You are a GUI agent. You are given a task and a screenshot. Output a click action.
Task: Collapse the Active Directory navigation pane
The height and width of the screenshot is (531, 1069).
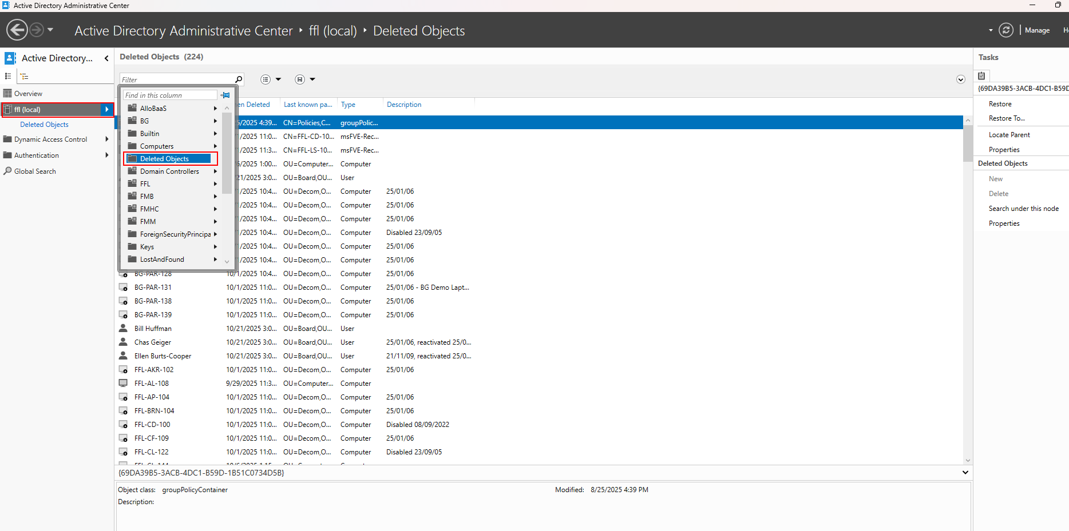(106, 58)
